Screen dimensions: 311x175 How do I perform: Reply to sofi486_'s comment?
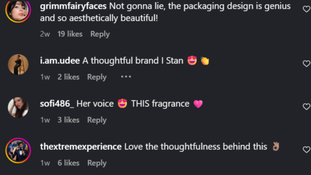(x=97, y=120)
